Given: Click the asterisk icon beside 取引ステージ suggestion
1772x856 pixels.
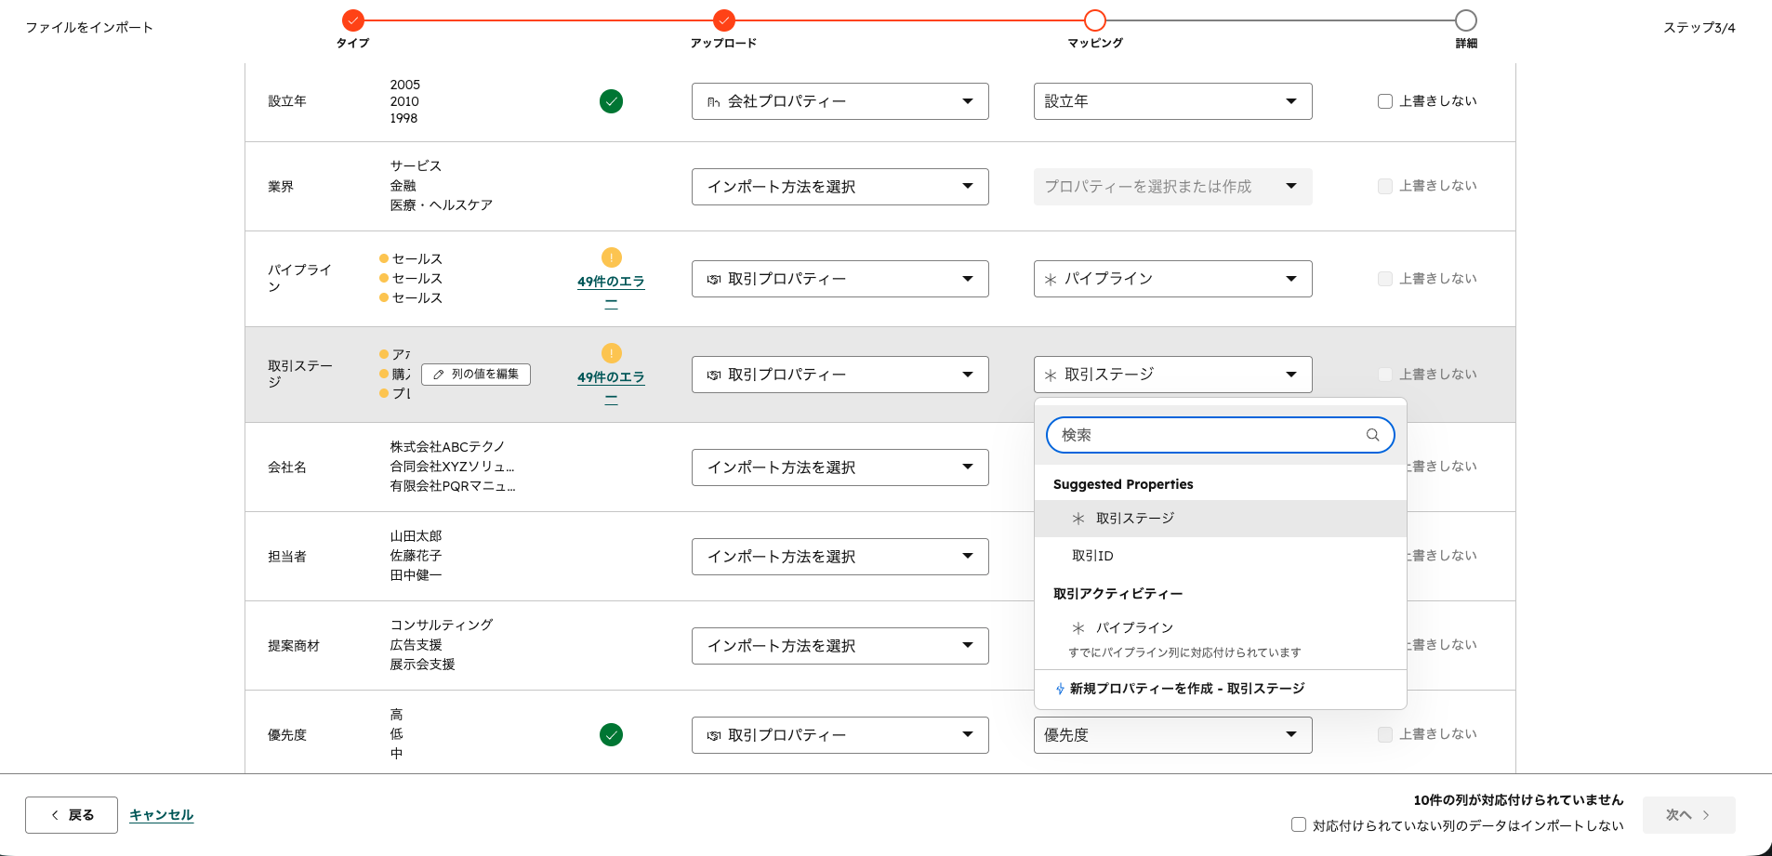Looking at the screenshot, I should point(1078,519).
